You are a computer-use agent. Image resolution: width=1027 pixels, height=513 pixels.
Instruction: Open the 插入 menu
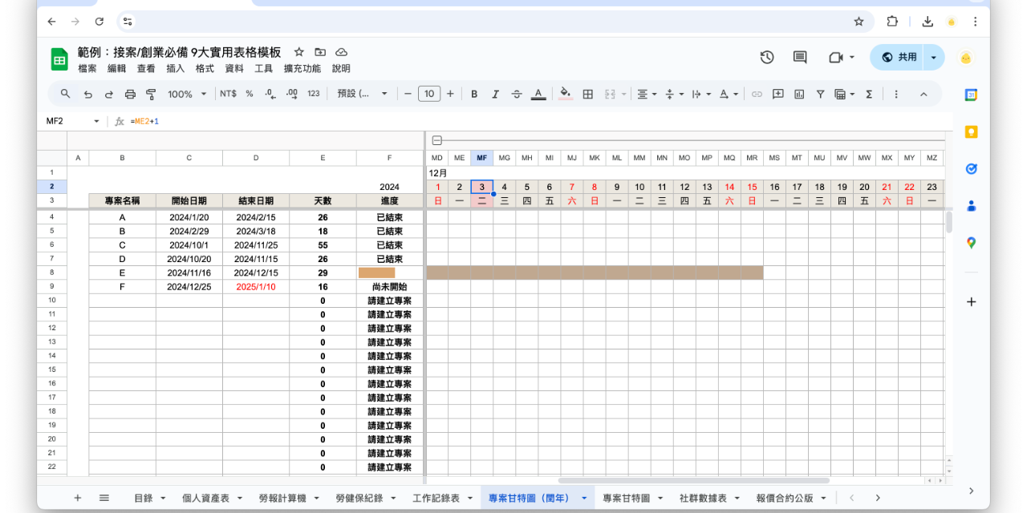(176, 69)
